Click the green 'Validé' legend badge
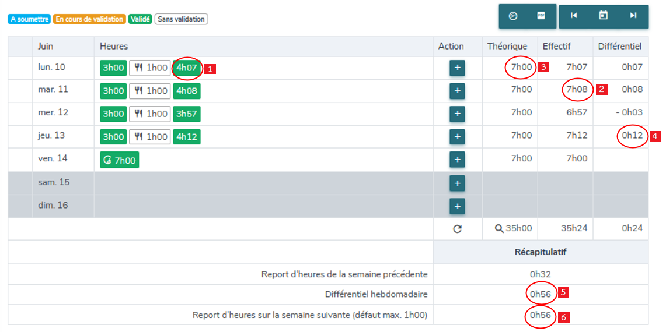This screenshot has width=666, height=332. click(141, 19)
